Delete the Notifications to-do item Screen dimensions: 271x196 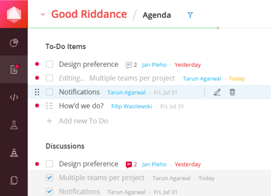click(232, 92)
